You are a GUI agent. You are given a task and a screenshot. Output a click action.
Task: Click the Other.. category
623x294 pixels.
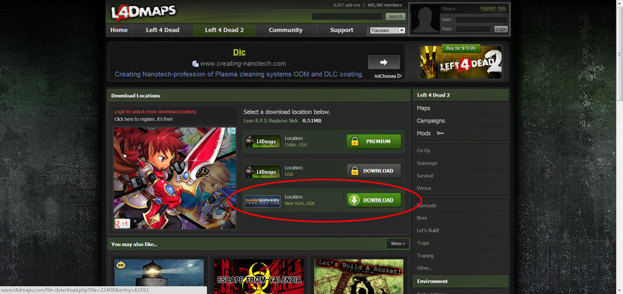[x=424, y=268]
